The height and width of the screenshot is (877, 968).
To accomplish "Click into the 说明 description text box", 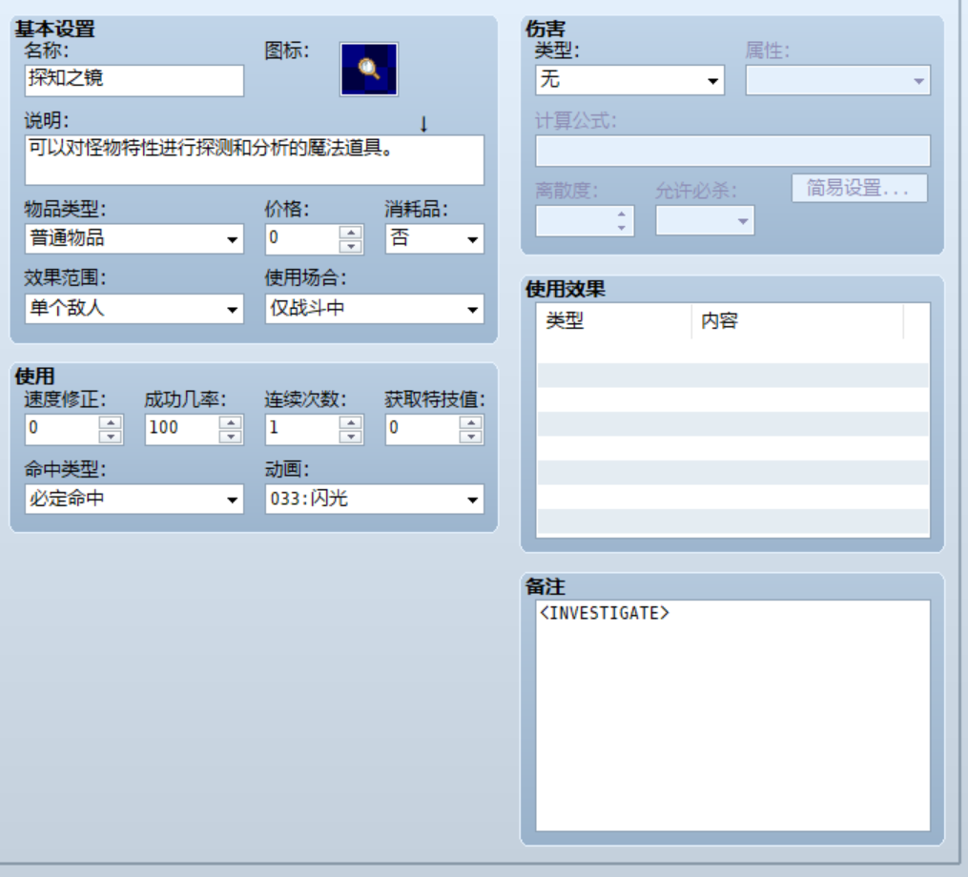I will 255,160.
